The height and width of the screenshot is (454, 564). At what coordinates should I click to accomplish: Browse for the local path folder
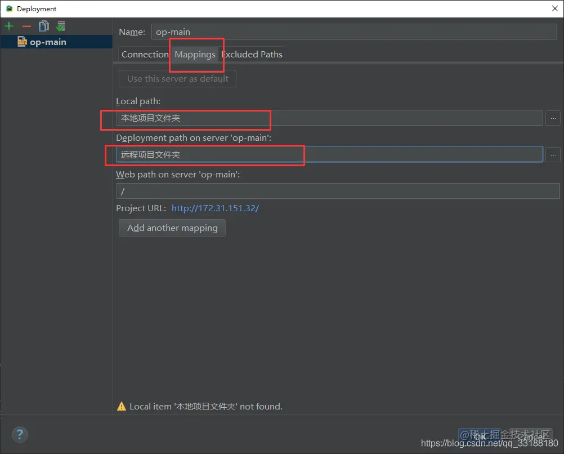(553, 118)
